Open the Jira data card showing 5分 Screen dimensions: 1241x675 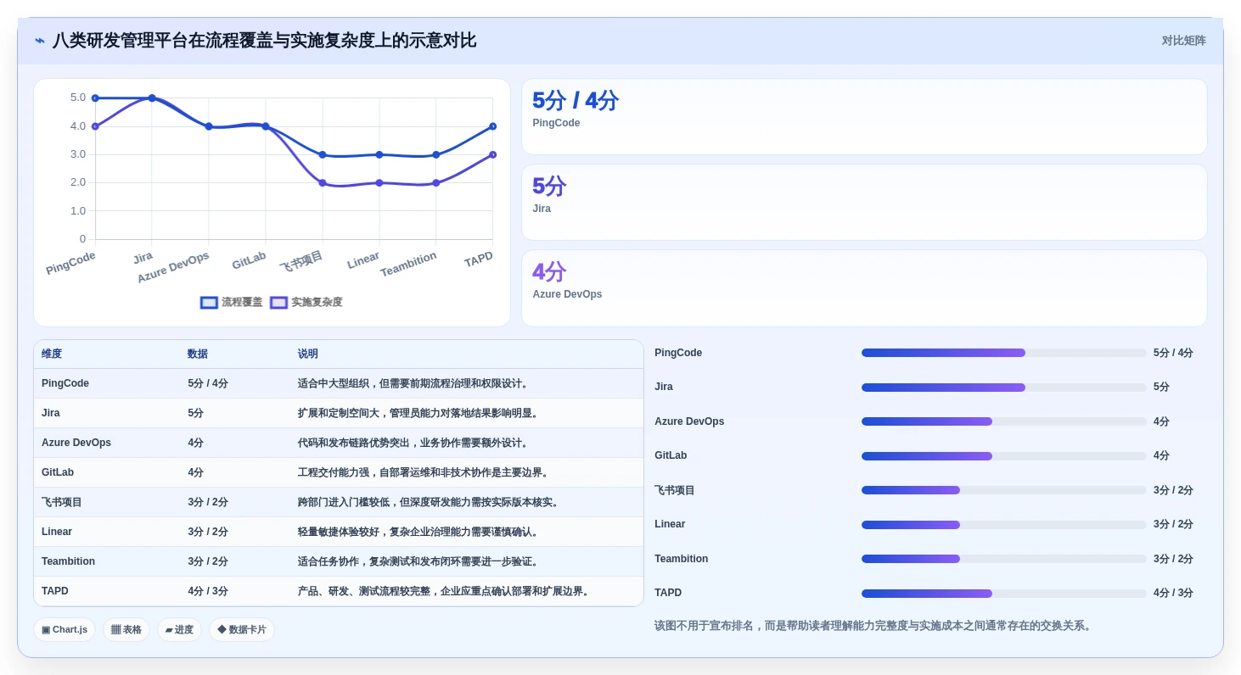[x=864, y=203]
